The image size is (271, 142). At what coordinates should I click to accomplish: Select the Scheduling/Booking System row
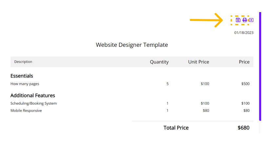[x=130, y=103]
